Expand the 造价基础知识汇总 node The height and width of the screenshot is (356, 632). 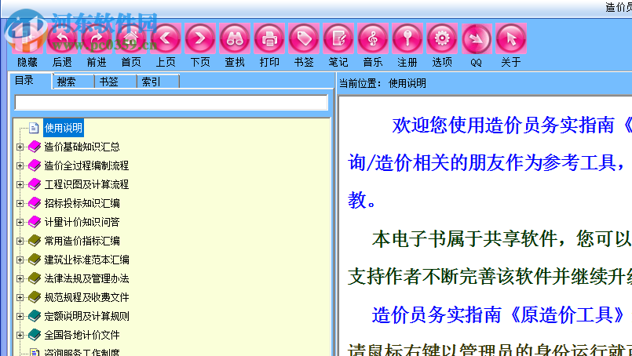(20, 147)
